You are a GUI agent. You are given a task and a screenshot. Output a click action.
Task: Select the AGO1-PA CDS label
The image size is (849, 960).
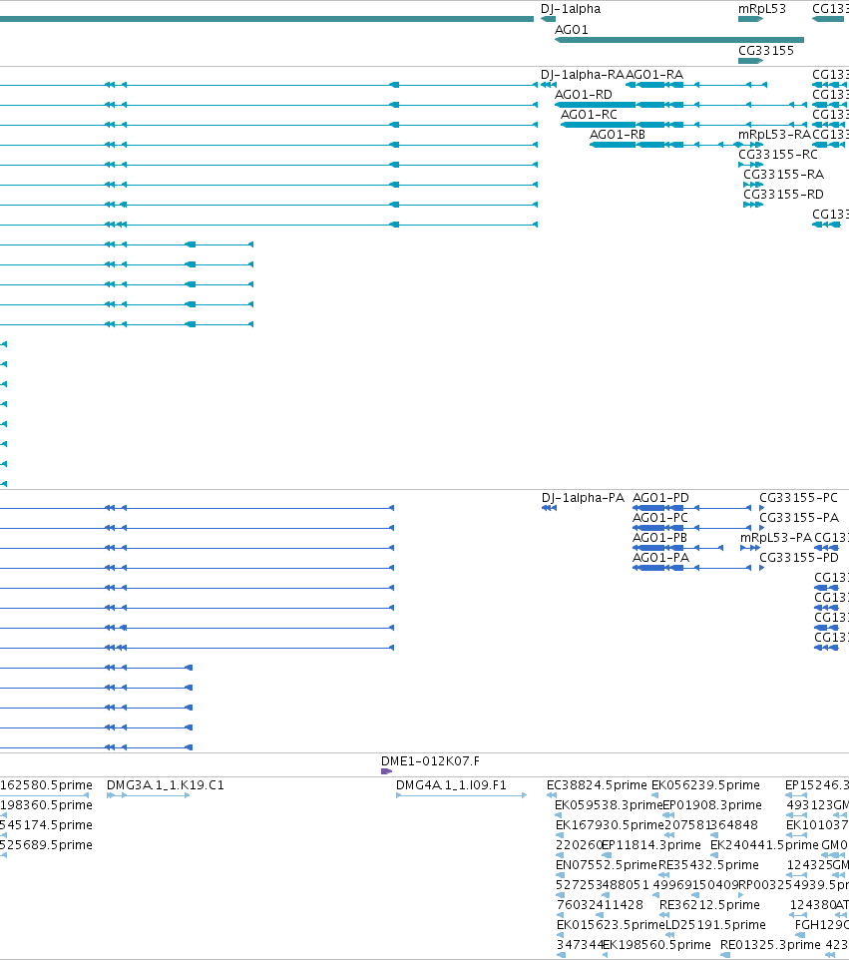[x=660, y=557]
